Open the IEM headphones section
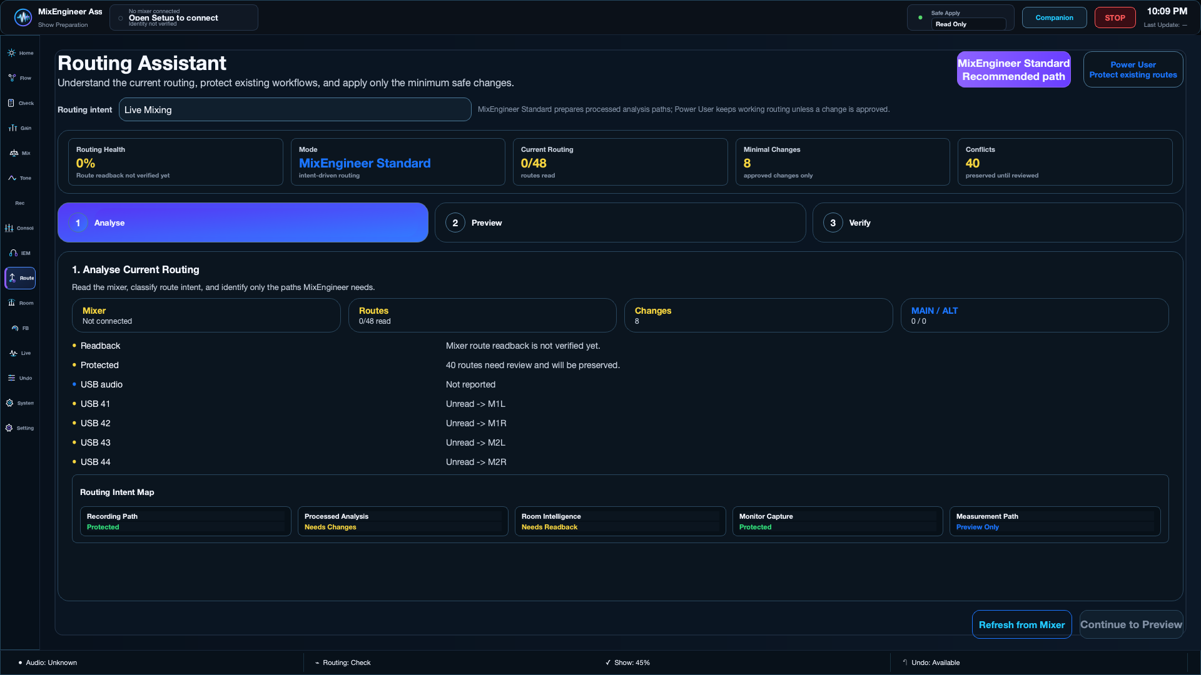 (20, 253)
